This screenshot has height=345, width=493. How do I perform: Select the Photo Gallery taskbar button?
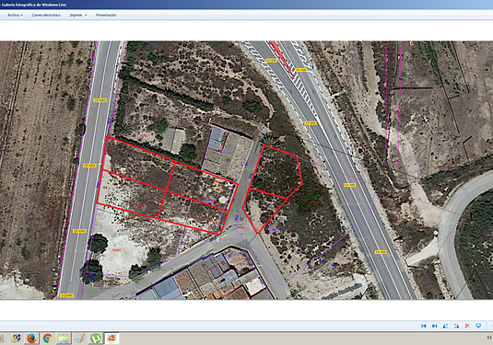(x=112, y=339)
